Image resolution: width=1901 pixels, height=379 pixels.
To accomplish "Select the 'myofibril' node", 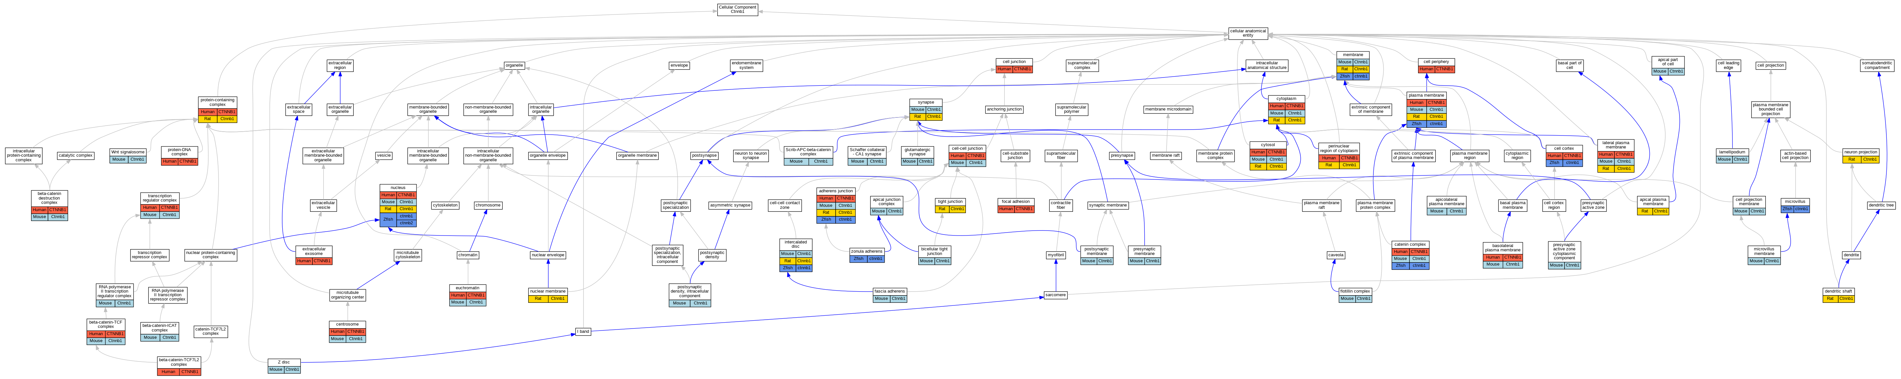I will [1055, 255].
